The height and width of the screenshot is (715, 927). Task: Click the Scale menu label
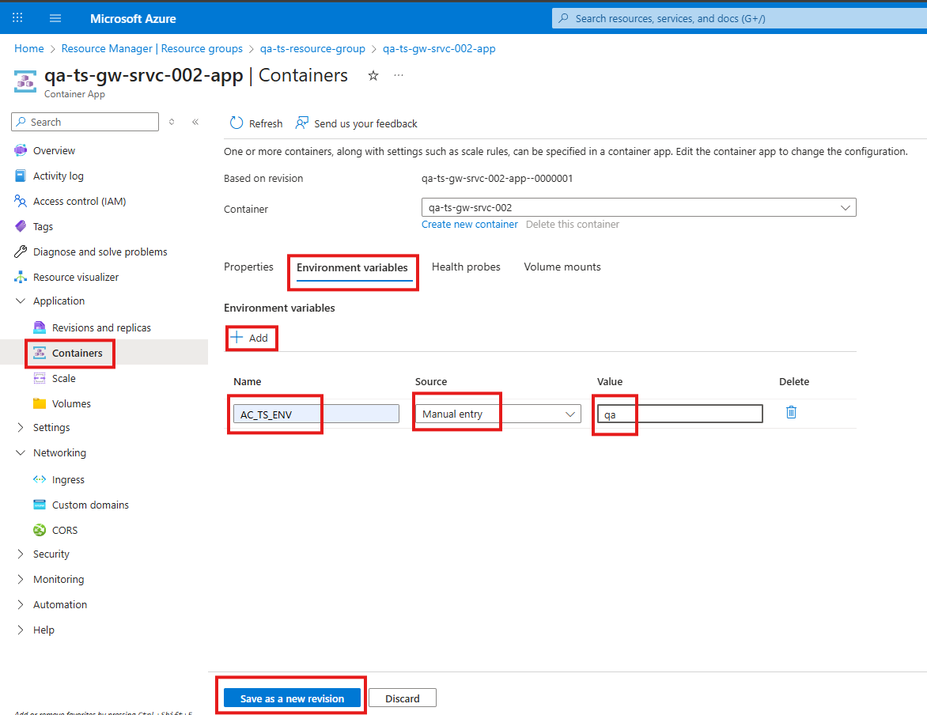pos(64,379)
